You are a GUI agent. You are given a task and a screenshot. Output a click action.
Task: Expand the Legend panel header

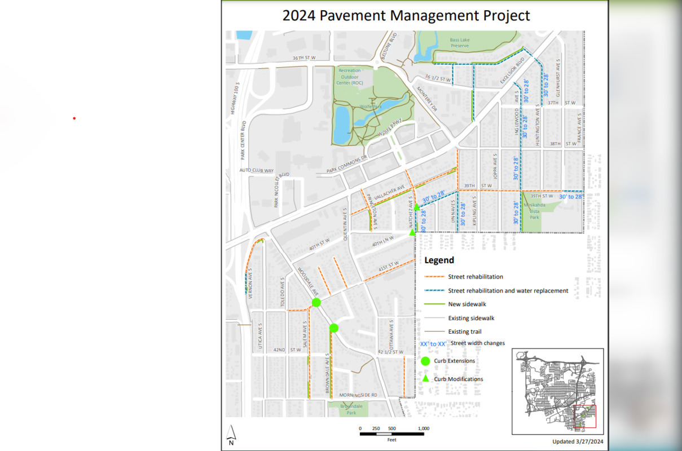439,260
